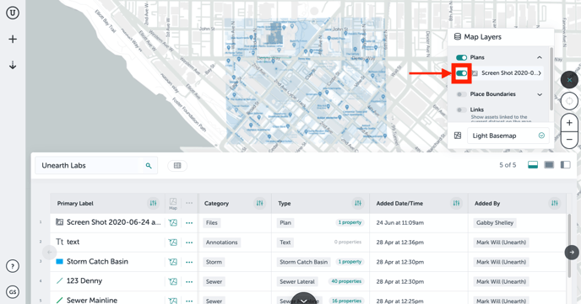Open more options for Storm Catch Basin row
The height and width of the screenshot is (304, 581).
(x=189, y=262)
